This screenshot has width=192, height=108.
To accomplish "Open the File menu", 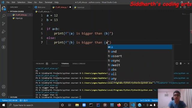I will click(x=8, y=2).
